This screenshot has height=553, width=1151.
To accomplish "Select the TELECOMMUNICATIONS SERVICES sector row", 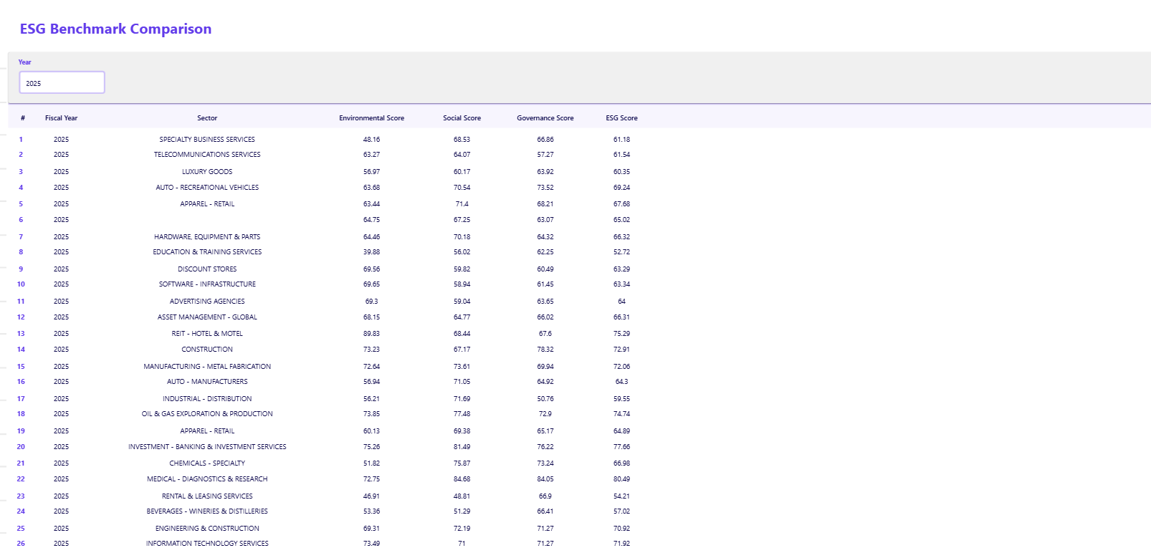I will tap(207, 155).
